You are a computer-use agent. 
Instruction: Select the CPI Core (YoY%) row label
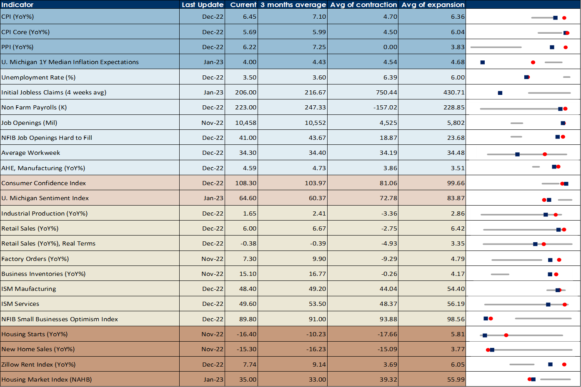(25, 32)
